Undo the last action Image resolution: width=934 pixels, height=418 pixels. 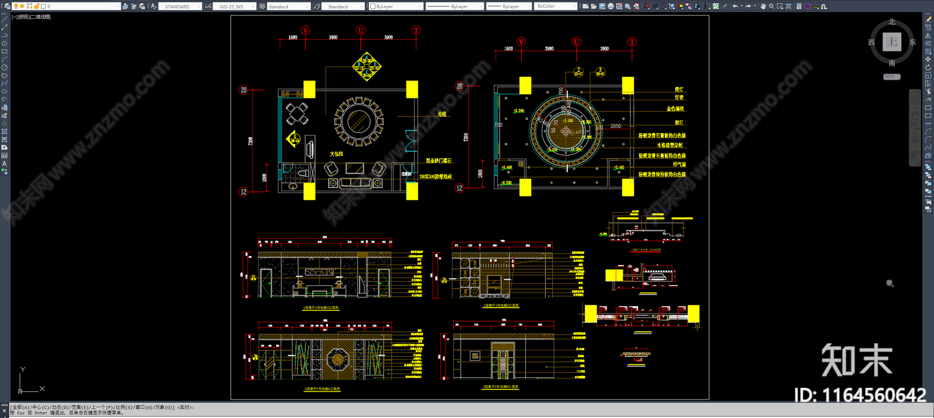click(735, 6)
